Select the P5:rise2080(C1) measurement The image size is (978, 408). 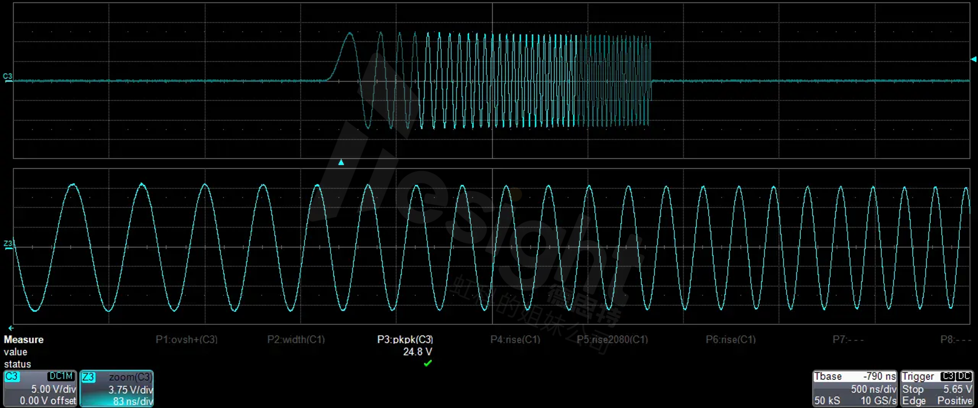tap(612, 340)
